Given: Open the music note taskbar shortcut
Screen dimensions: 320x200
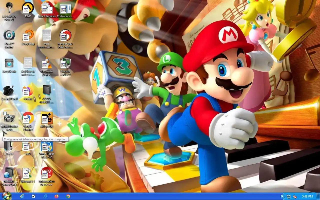Looking at the screenshot, I should (45, 196).
